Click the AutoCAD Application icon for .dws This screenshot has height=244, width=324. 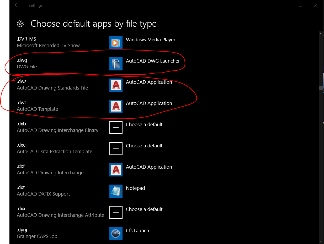point(116,85)
